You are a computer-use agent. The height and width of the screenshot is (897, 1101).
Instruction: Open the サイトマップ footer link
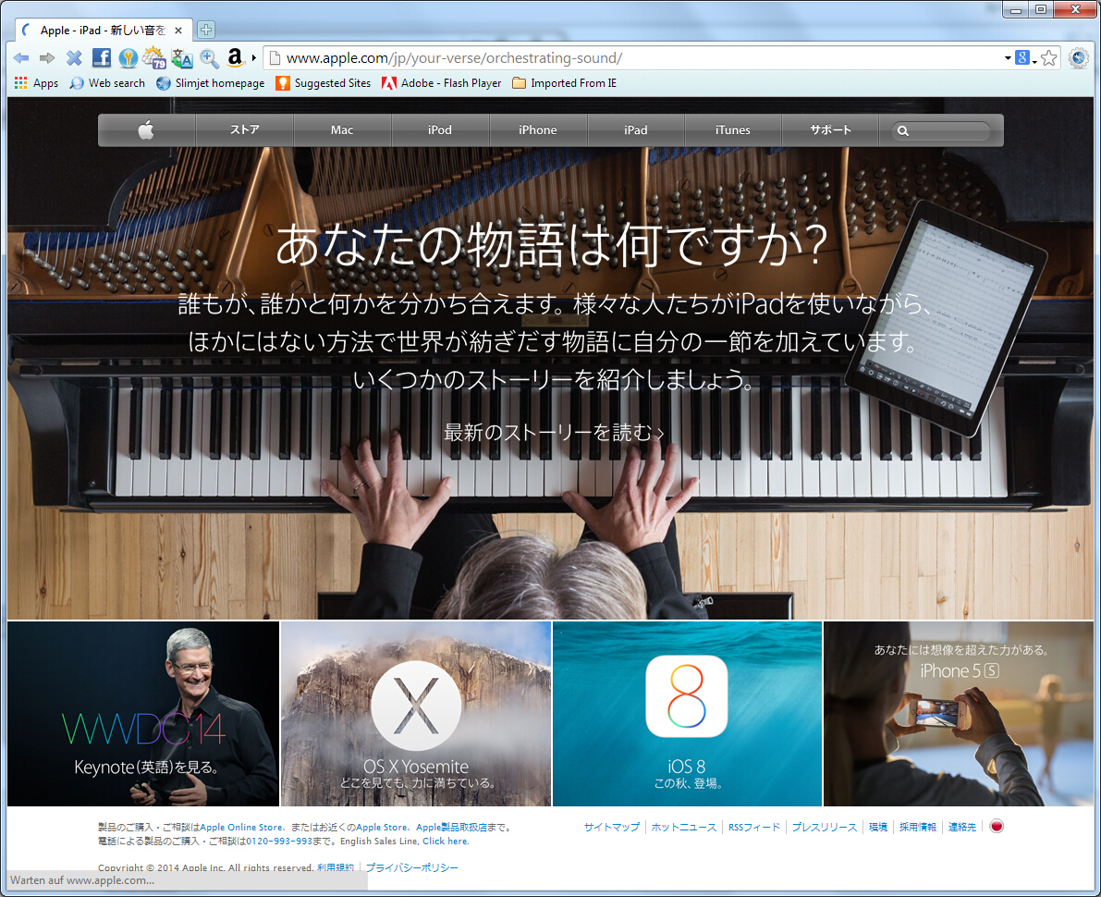pyautogui.click(x=612, y=827)
